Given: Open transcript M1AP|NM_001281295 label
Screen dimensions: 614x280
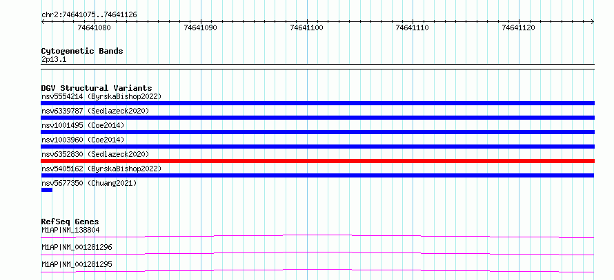Looking at the screenshot, I should click(77, 264).
